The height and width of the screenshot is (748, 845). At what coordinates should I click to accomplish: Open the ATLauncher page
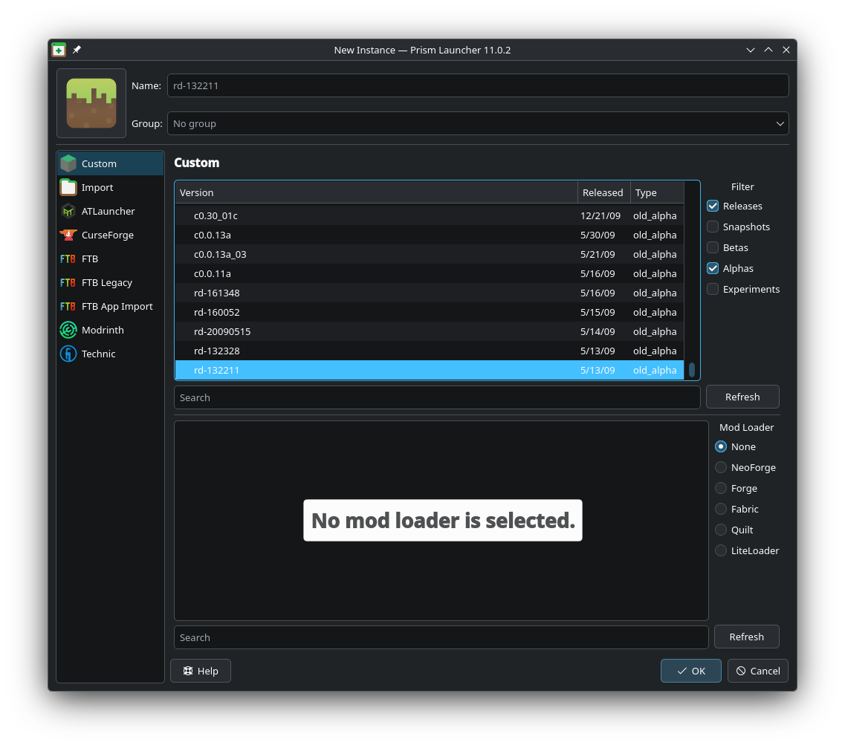click(111, 210)
